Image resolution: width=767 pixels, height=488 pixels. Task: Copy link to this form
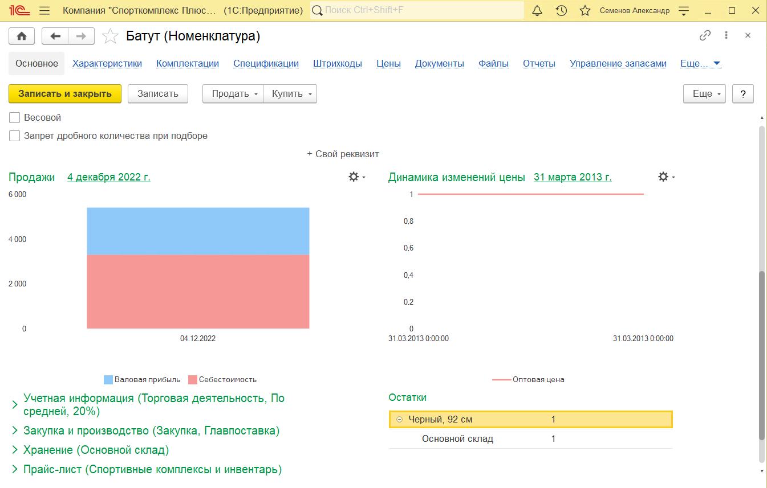point(705,35)
